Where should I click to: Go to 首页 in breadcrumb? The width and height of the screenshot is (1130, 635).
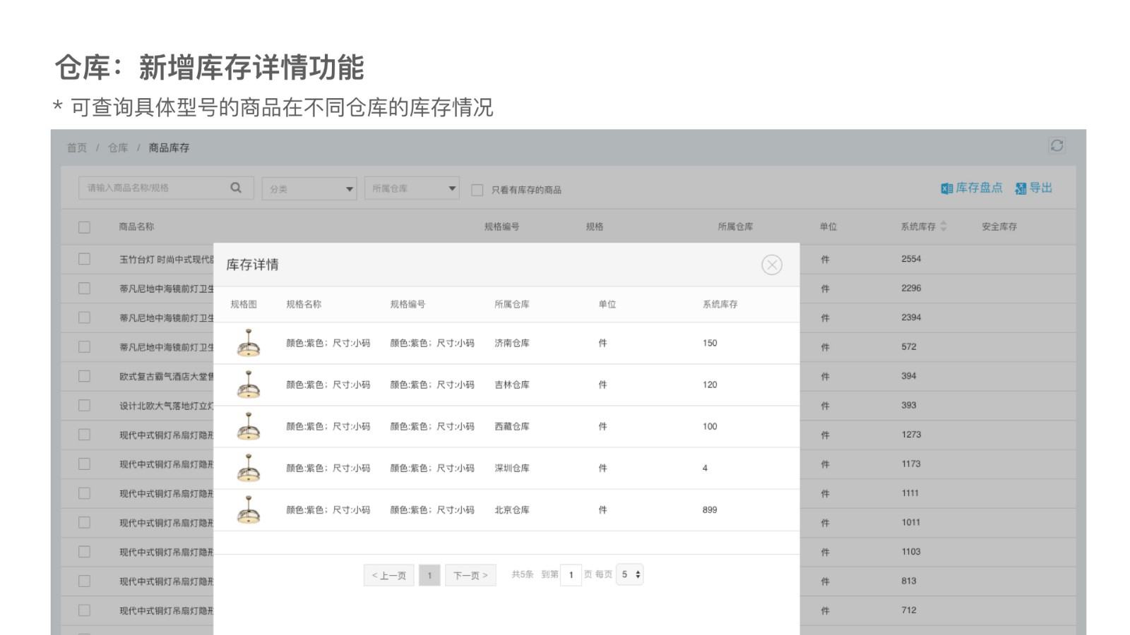coord(77,147)
